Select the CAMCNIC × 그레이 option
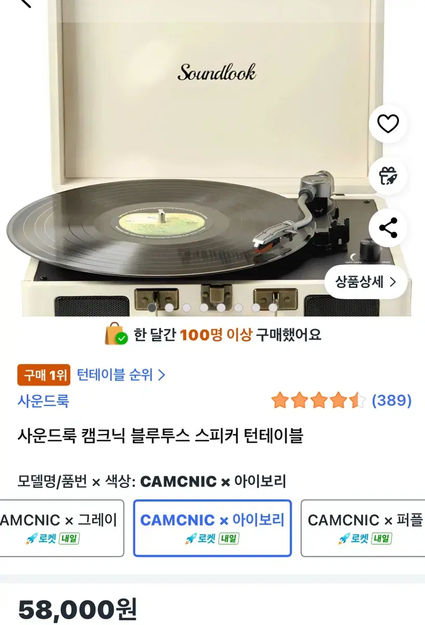 62,528
